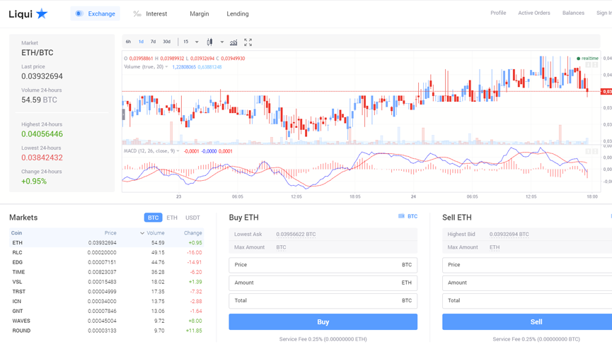
Task: Expand the MACD indicator options
Action: click(178, 150)
